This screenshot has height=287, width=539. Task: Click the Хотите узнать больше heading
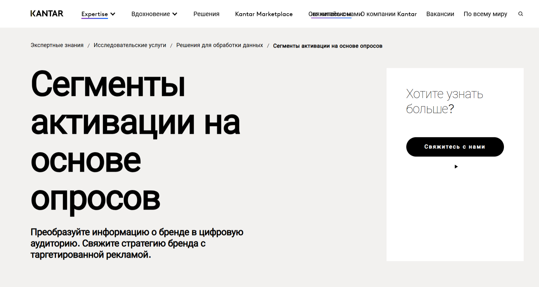[x=444, y=101]
